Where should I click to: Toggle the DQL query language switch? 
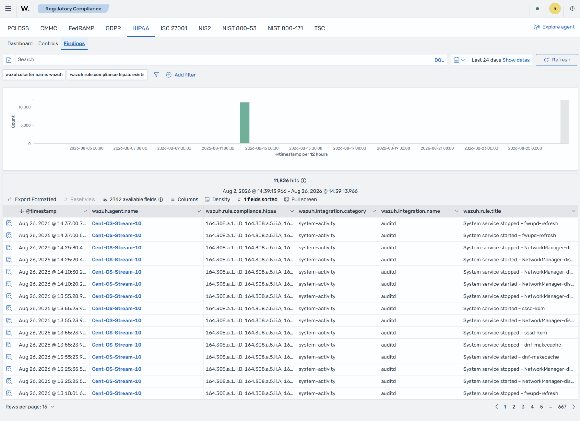[x=439, y=60]
